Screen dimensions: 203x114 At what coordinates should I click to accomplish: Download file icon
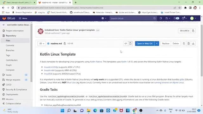(193, 44)
